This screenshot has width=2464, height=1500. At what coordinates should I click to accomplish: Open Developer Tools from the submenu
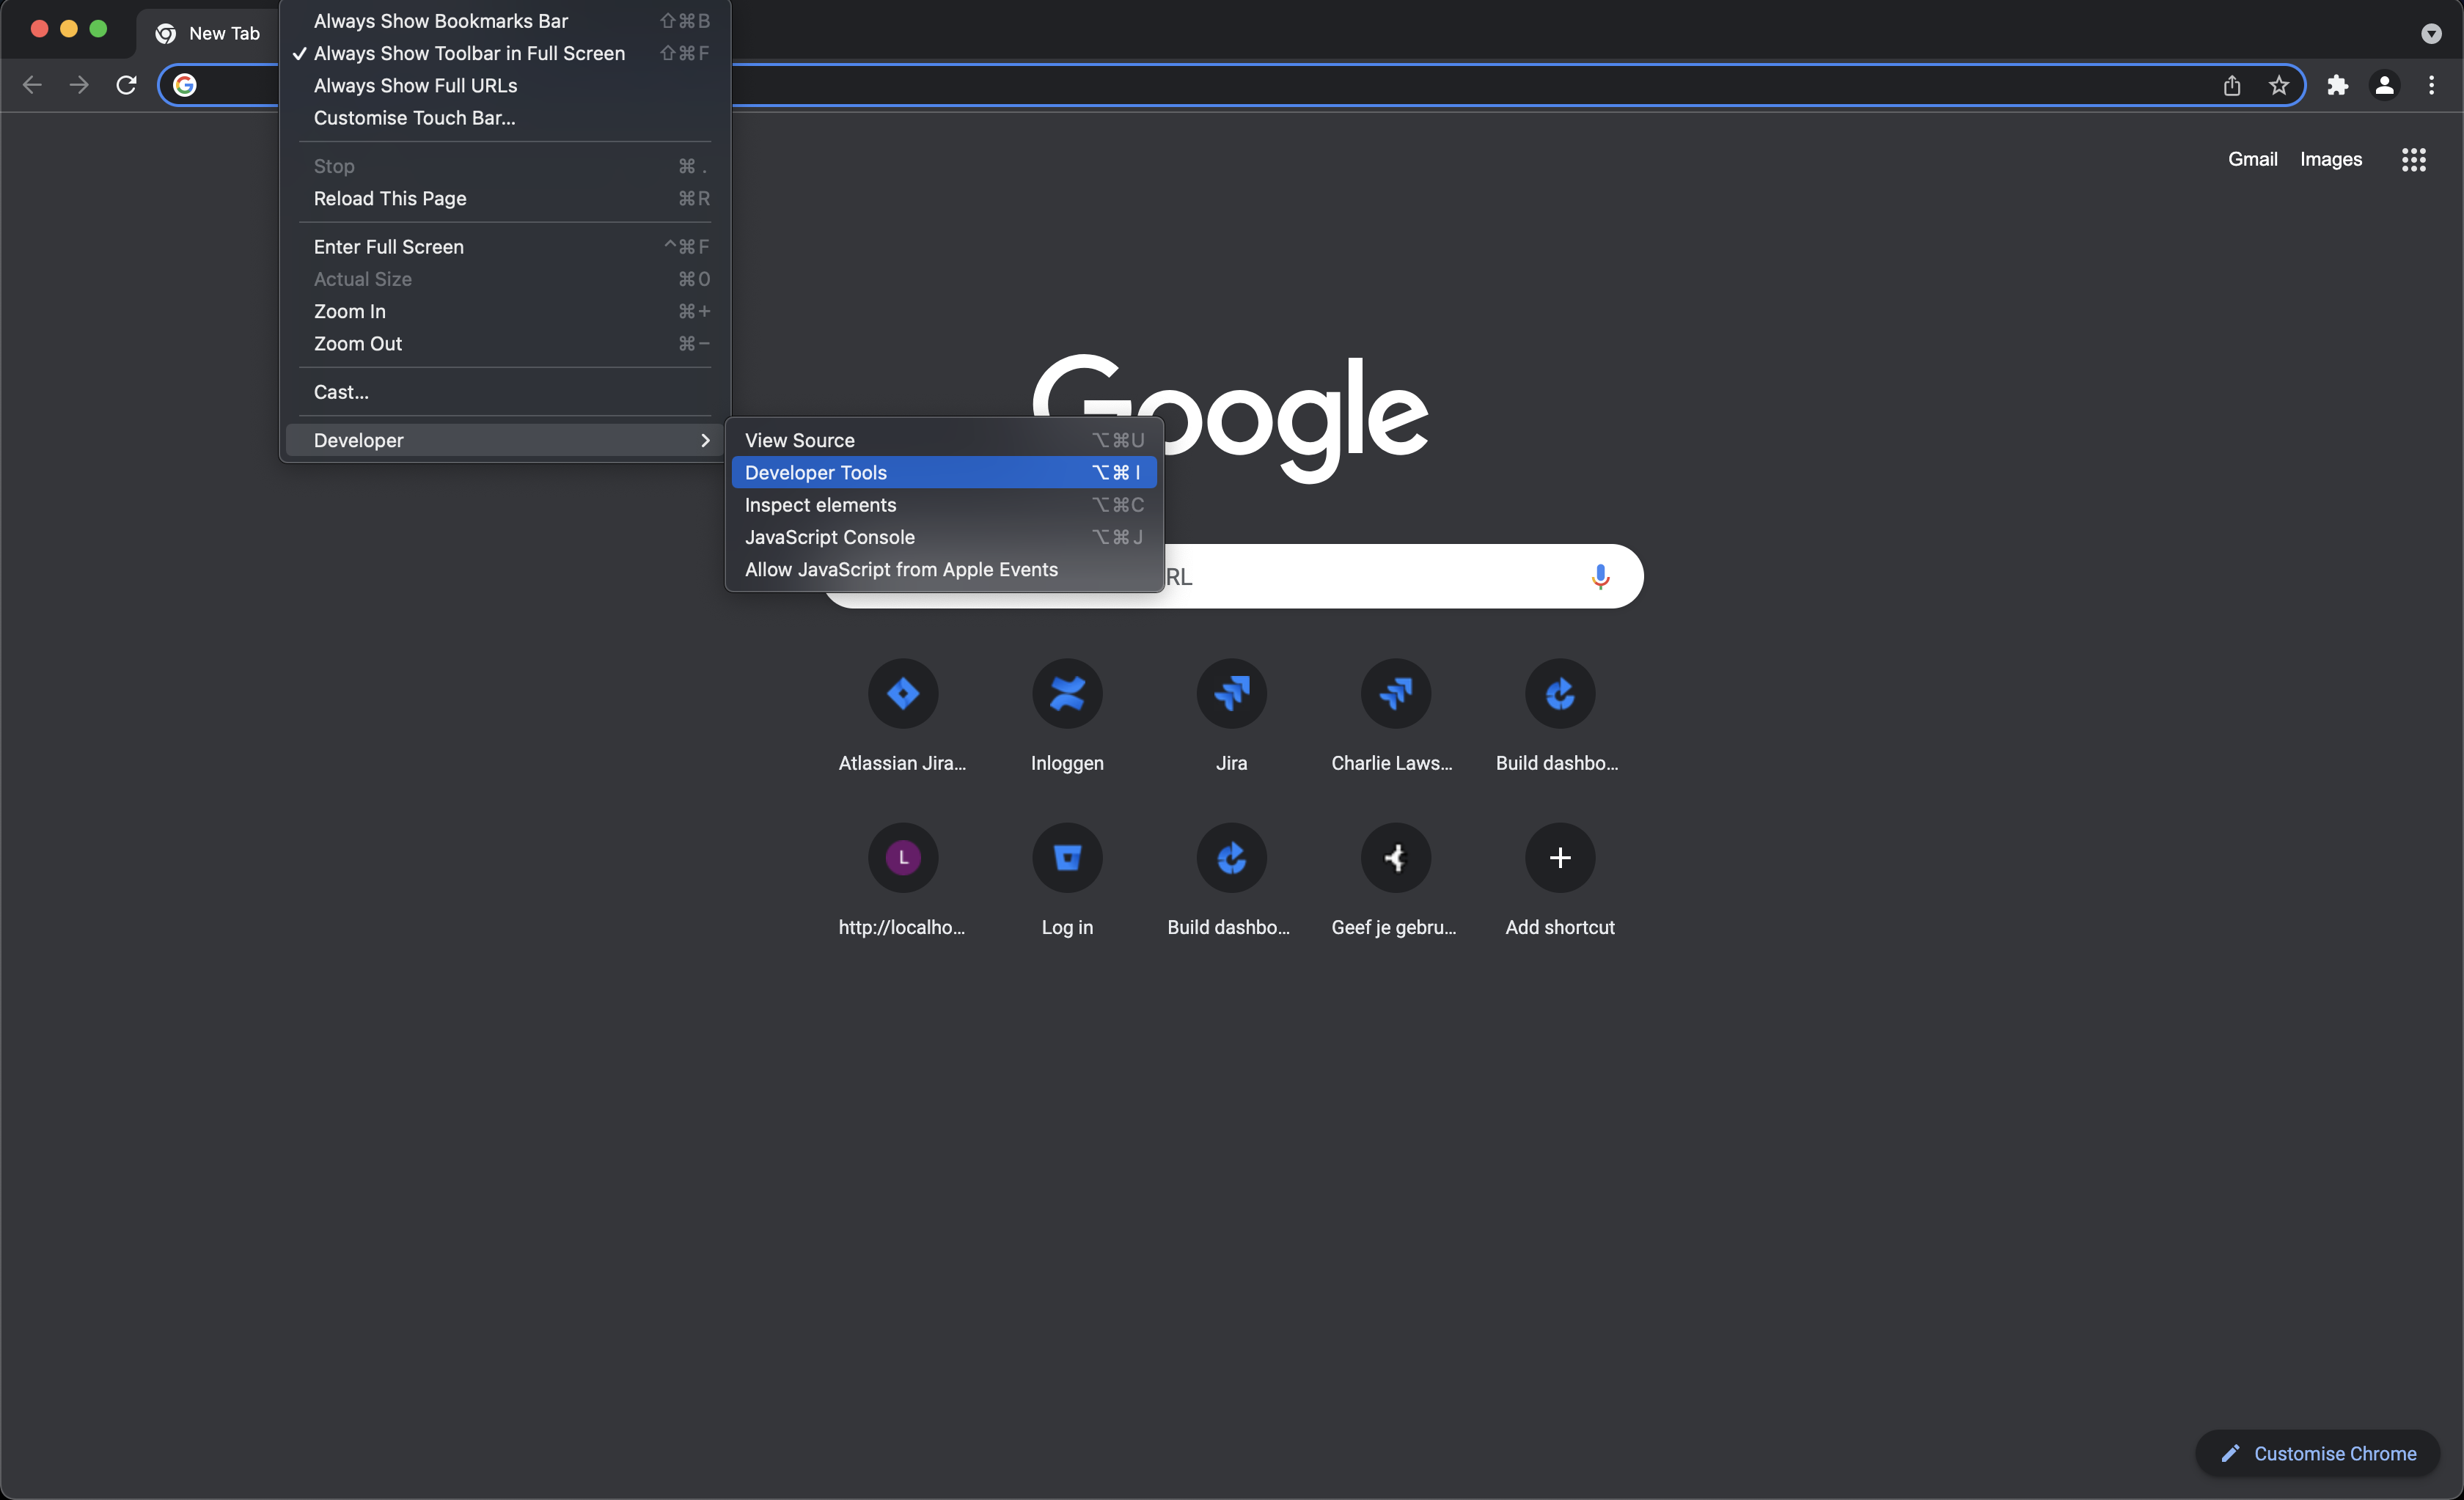pos(944,472)
